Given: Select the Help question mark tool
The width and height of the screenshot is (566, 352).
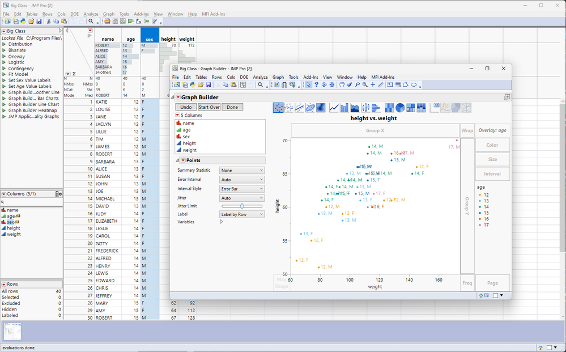Looking at the screenshot, I should pos(316,85).
